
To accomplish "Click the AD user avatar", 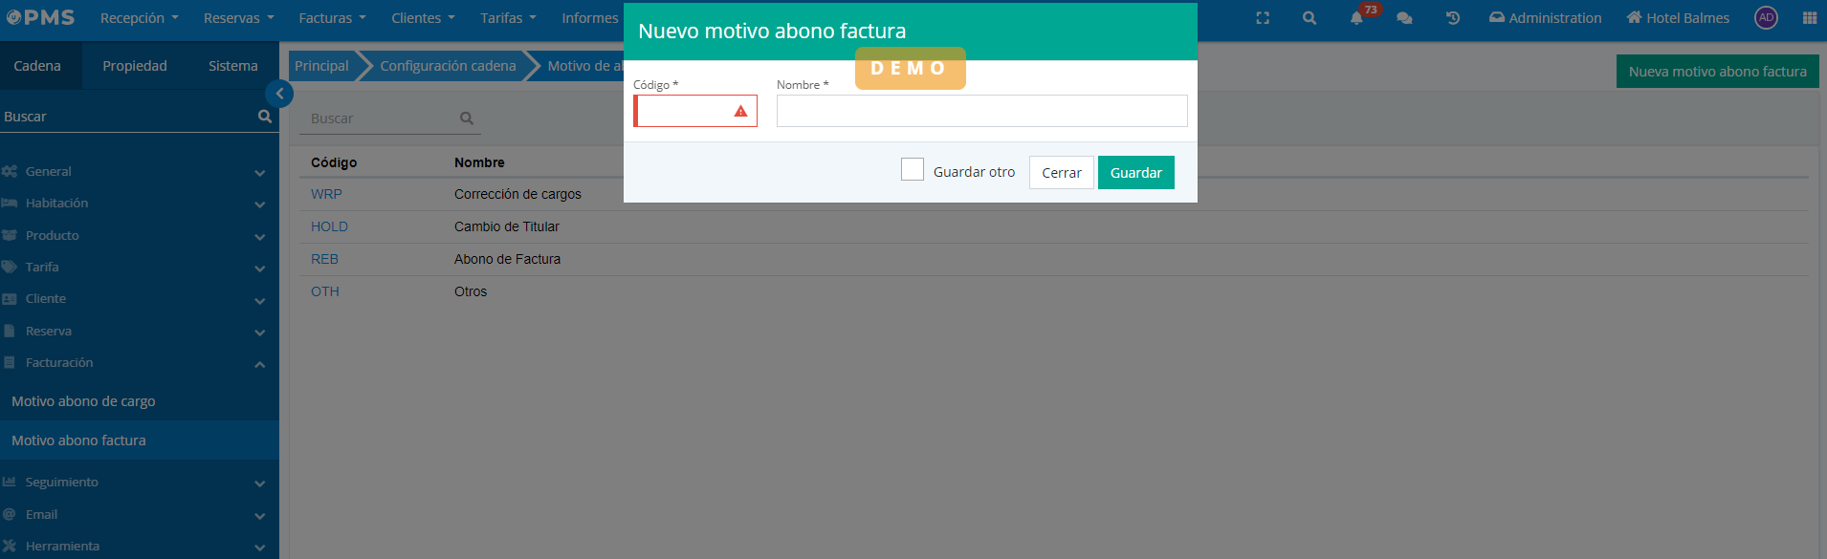I will pos(1766,18).
